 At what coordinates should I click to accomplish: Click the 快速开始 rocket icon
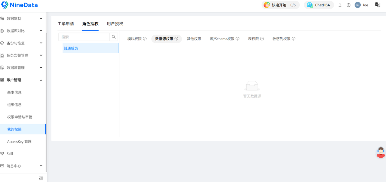click(267, 5)
